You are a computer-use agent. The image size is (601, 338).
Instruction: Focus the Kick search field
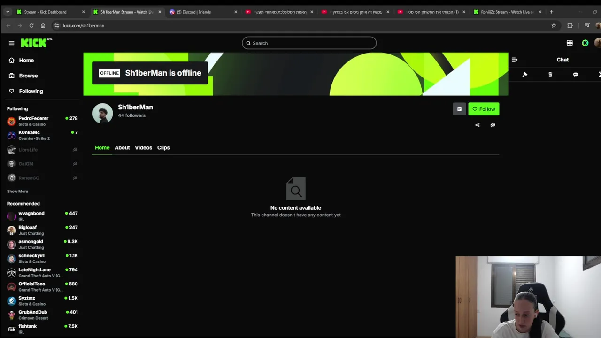(309, 43)
